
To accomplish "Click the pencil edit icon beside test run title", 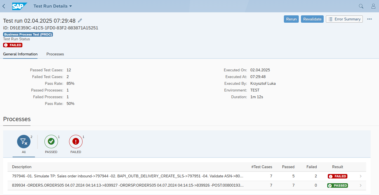I will click(x=80, y=20).
